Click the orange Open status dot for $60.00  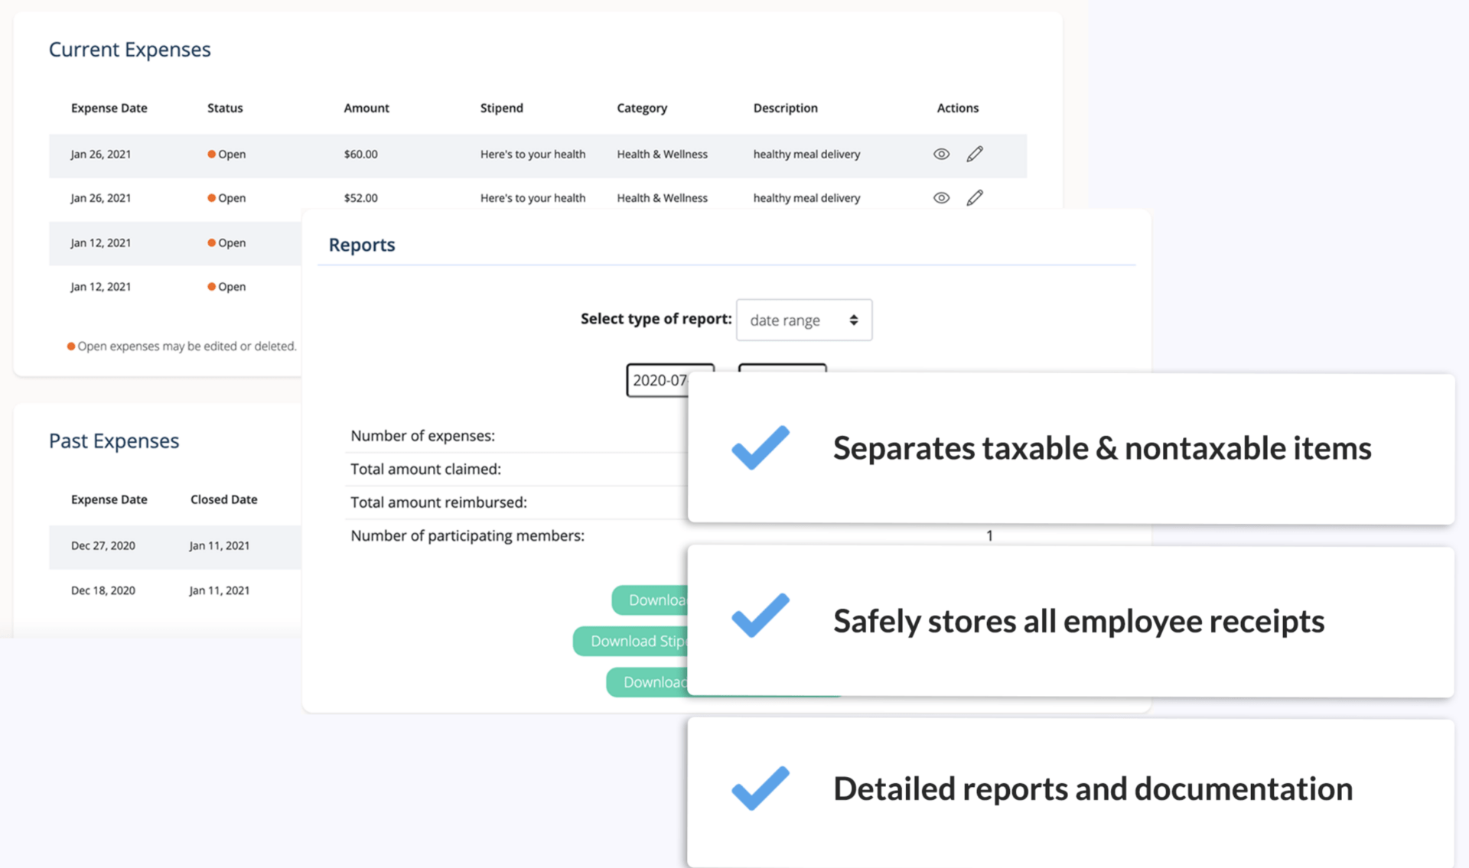click(x=211, y=154)
